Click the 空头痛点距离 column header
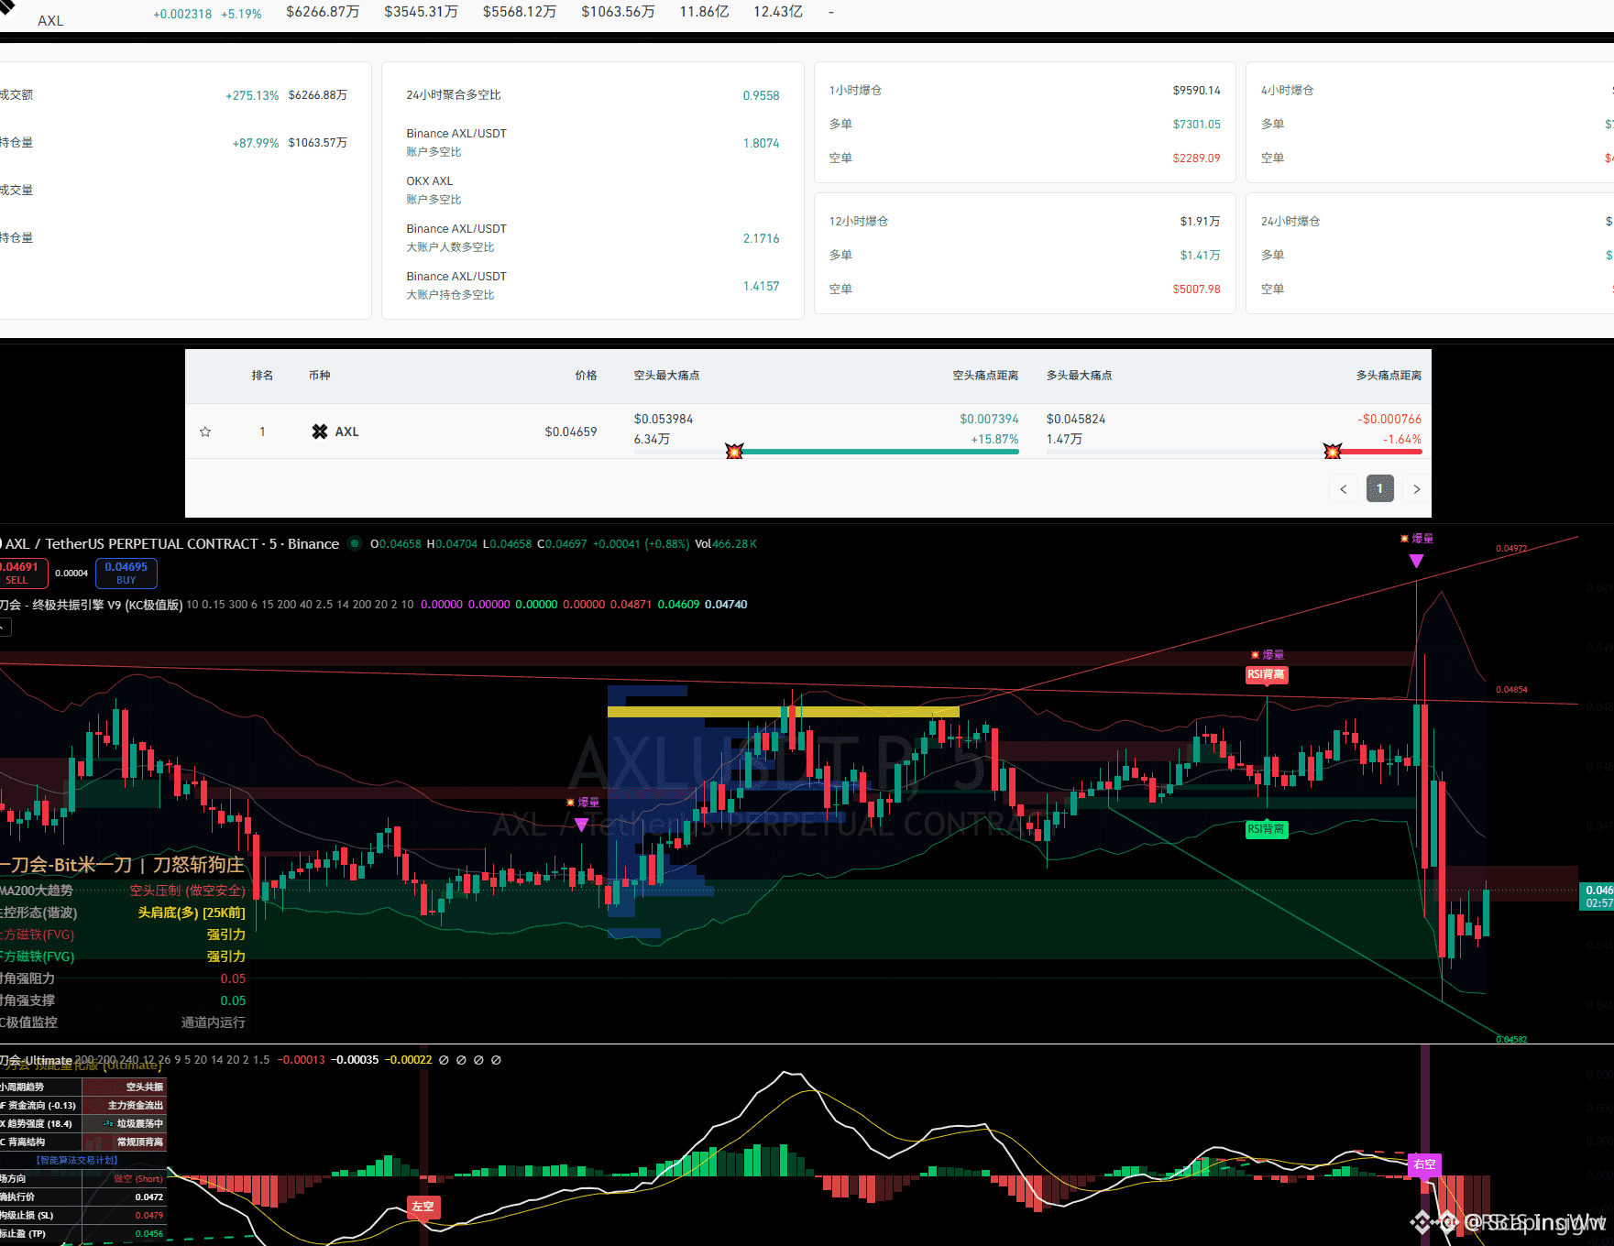The height and width of the screenshot is (1246, 1614). click(985, 376)
